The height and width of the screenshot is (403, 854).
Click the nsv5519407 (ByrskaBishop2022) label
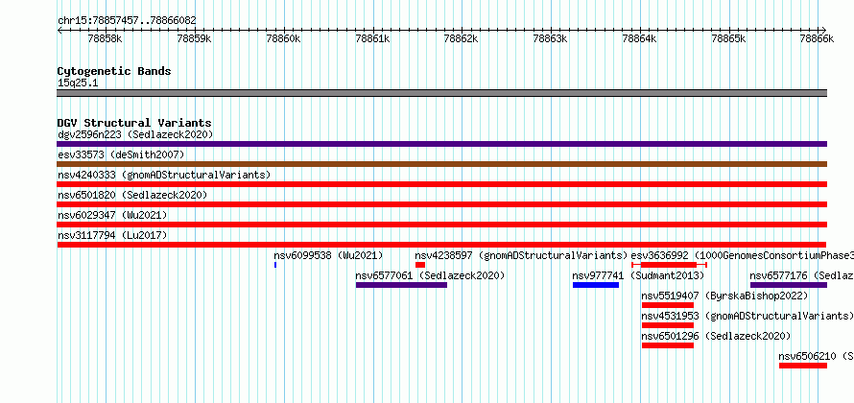point(724,296)
